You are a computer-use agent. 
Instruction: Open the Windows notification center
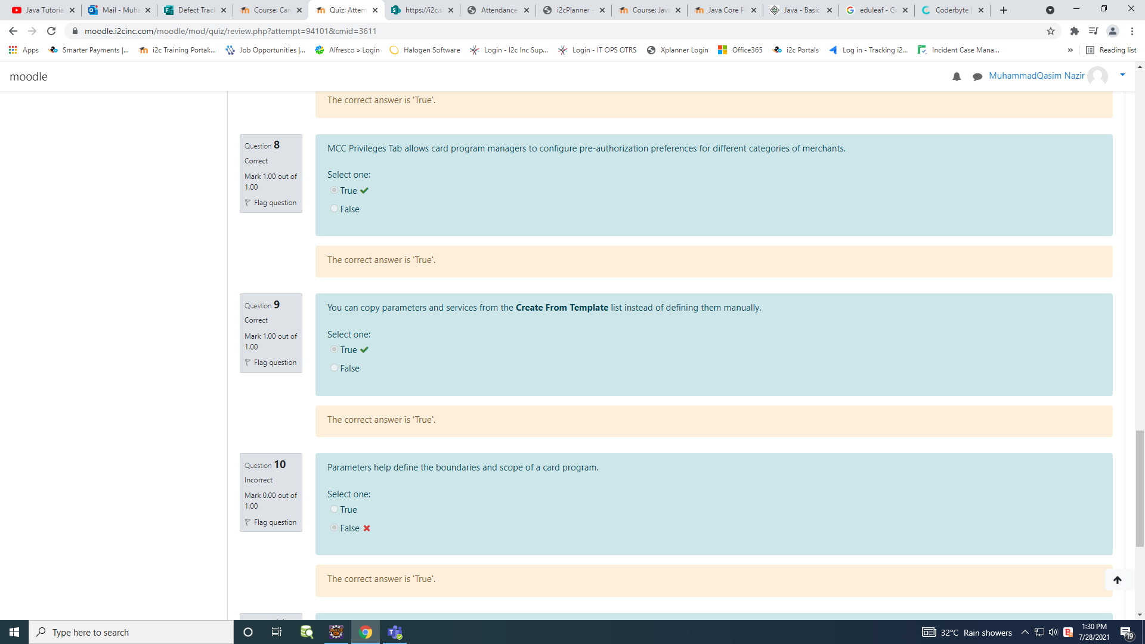point(1127,632)
